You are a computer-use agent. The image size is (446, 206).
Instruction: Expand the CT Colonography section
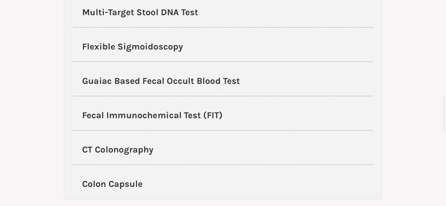point(117,149)
